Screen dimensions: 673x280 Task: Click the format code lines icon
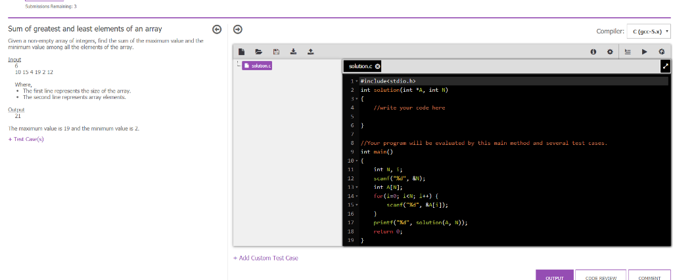pos(628,52)
